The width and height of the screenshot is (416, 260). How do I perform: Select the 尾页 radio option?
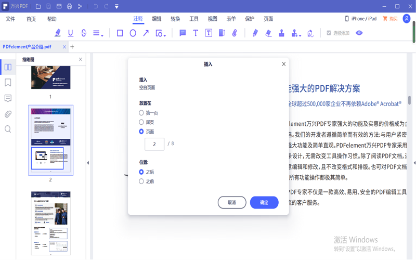click(141, 122)
